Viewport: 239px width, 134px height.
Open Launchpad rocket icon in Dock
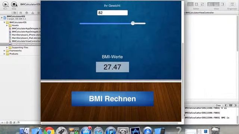(x=61, y=131)
